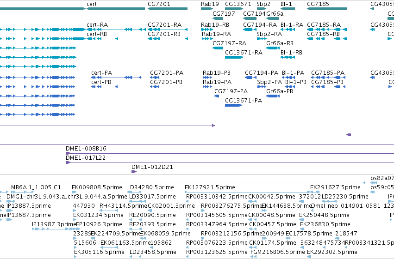Select the Sbp2-RA transcript
The width and height of the screenshot is (394, 259).
(x=262, y=39)
